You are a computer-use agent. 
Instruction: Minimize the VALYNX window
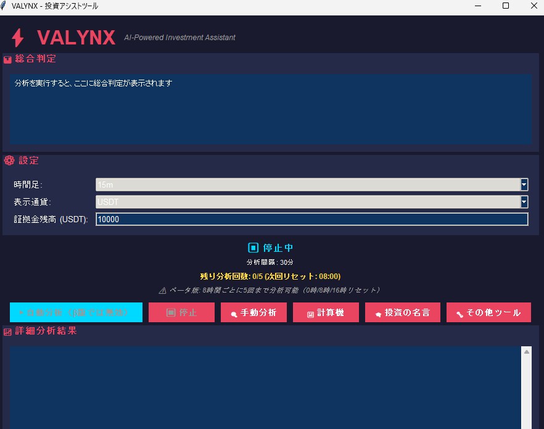(x=478, y=6)
